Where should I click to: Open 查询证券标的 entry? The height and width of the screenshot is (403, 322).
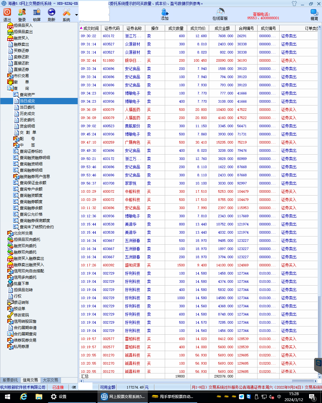[31, 151]
